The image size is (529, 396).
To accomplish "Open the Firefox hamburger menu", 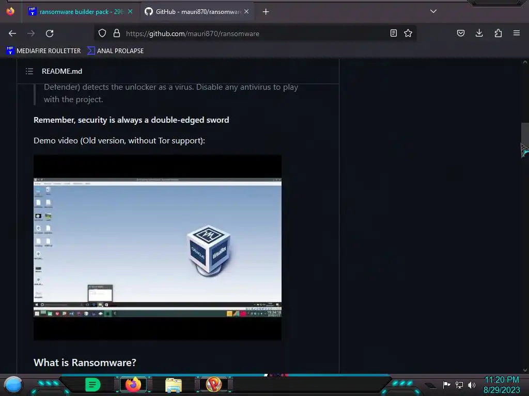I will click(517, 33).
